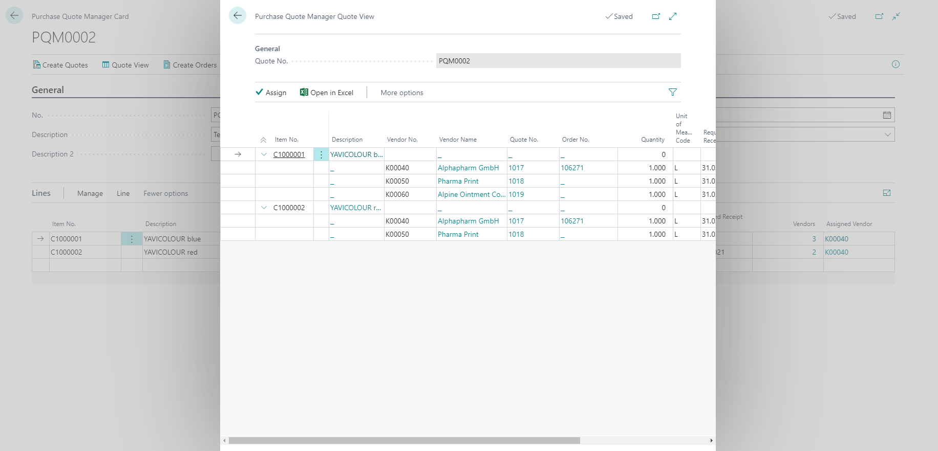The height and width of the screenshot is (451, 938).
Task: Click Create Quotes on the Card page
Action: tap(60, 65)
